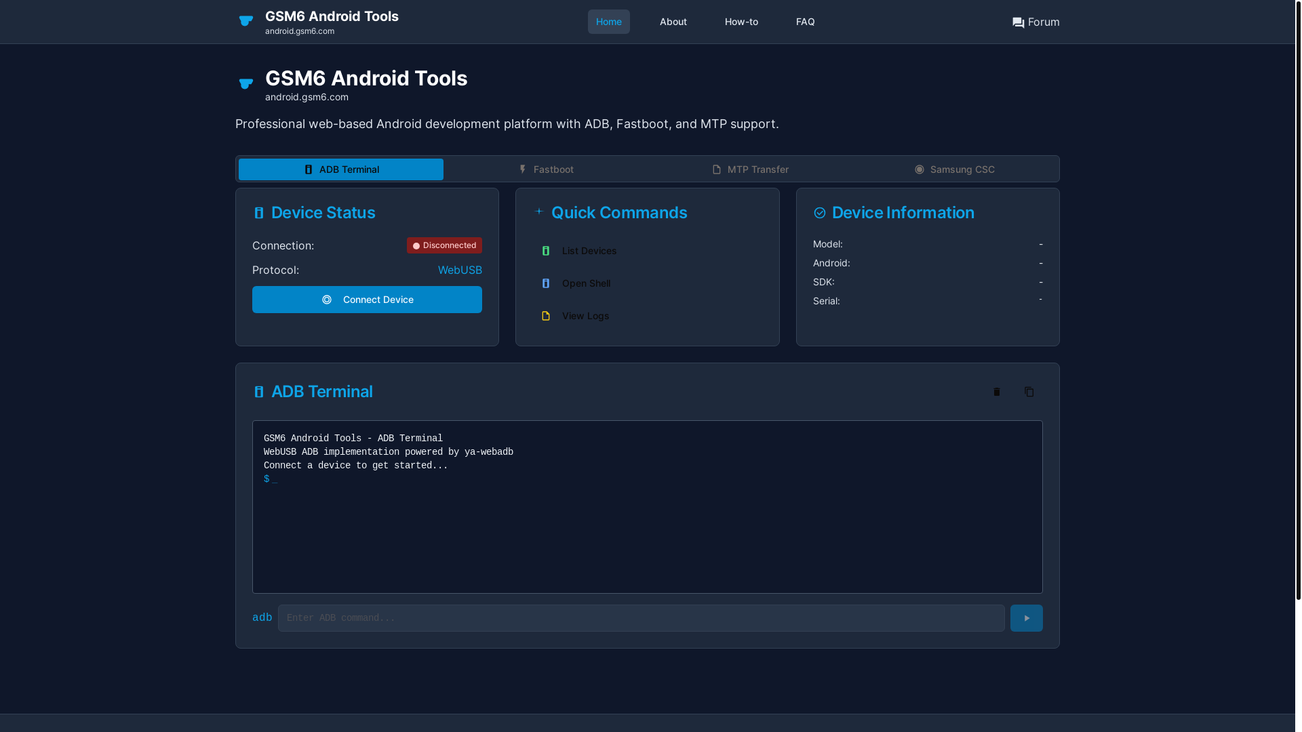Click the Disconnected status badge
Image resolution: width=1302 pixels, height=732 pixels.
444,245
